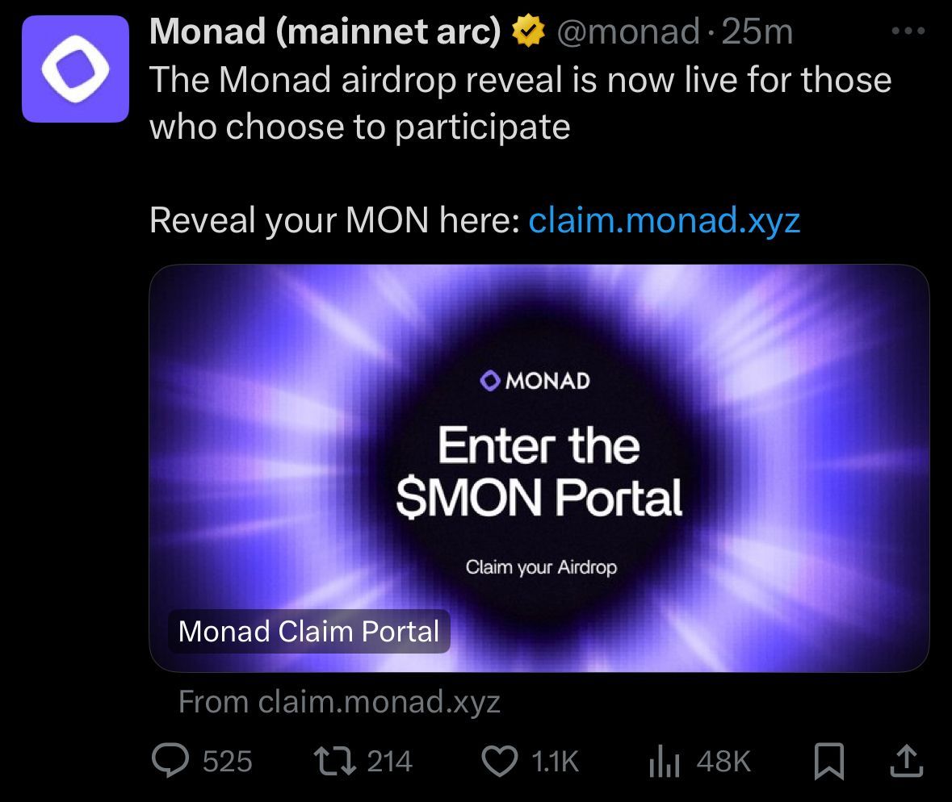The height and width of the screenshot is (802, 952).
Task: Open the claim.monad.xyz link in the post text
Action: click(664, 220)
